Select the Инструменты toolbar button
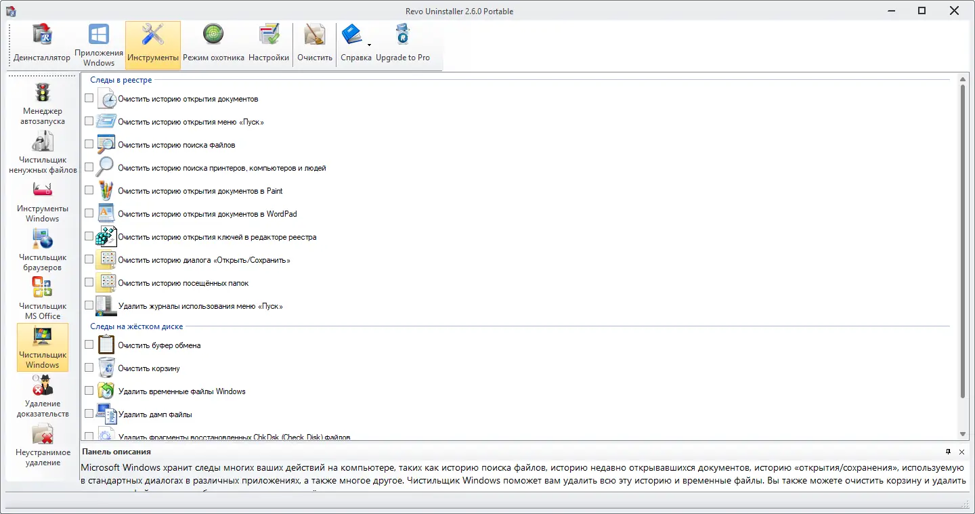Screen dimensions: 975x514 (153, 45)
